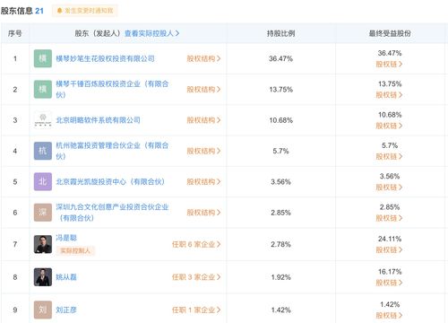The image size is (448, 323).
Task: Open 股权结构 for 杭州驰富投资管理合伙企业
Action: click(x=203, y=151)
